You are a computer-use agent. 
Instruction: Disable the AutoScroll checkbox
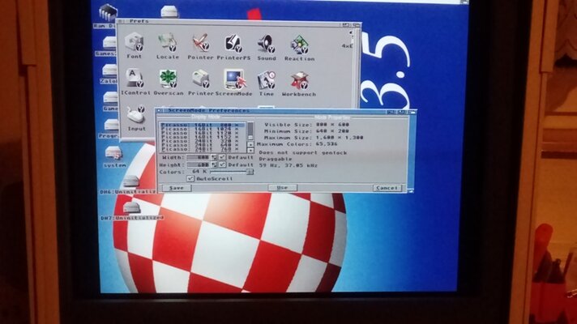[190, 178]
